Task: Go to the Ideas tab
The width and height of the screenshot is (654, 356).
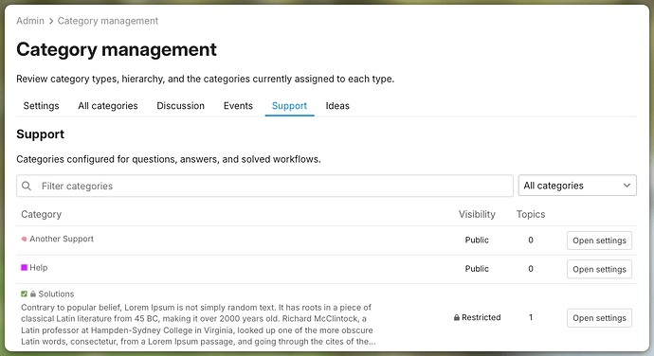Action: 337,106
